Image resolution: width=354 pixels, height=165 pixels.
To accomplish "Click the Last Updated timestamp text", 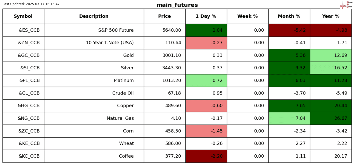I will coord(31,4).
